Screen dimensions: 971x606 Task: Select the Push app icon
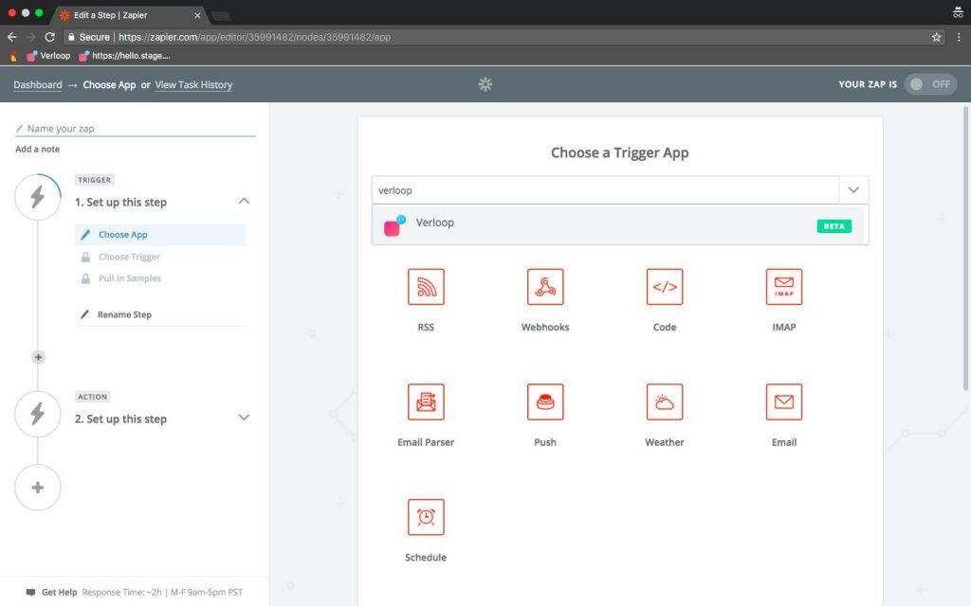545,401
